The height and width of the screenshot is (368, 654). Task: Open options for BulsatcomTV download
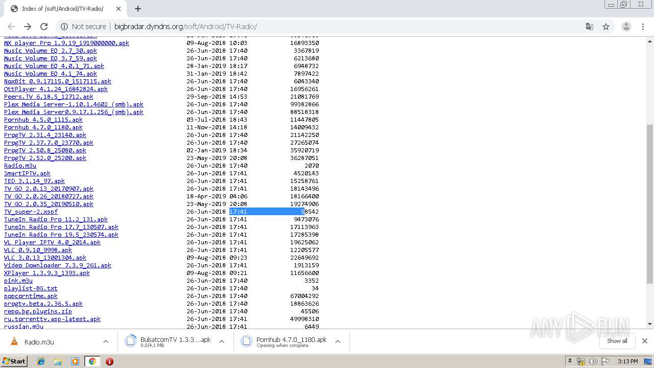click(222, 341)
